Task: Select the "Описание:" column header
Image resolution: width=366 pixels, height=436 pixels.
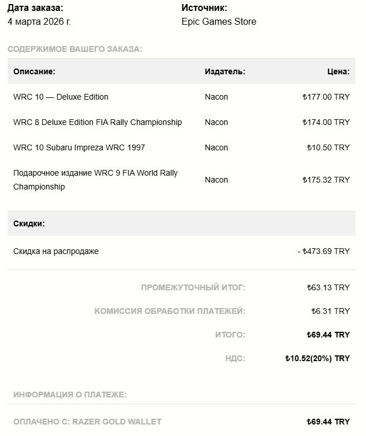Action: coord(34,71)
